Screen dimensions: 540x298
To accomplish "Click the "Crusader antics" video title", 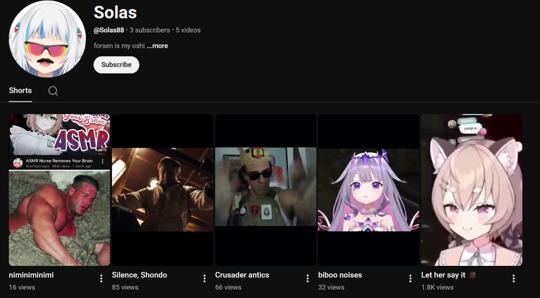I will click(242, 275).
